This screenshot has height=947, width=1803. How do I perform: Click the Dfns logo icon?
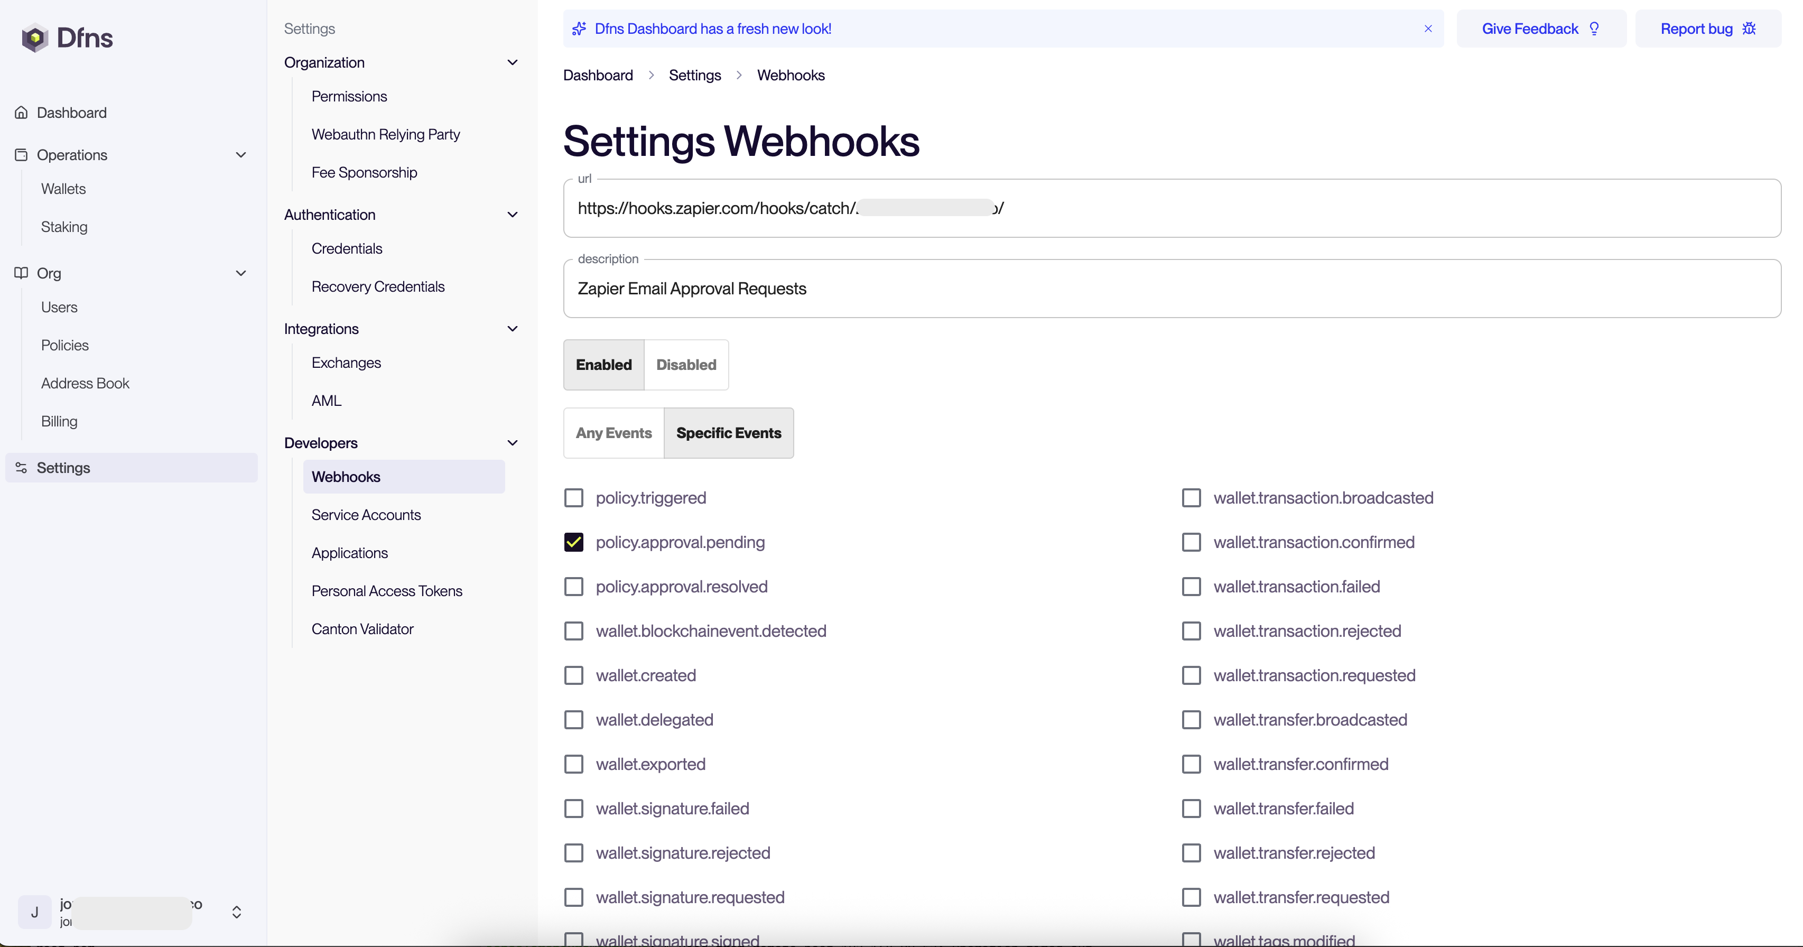(34, 38)
